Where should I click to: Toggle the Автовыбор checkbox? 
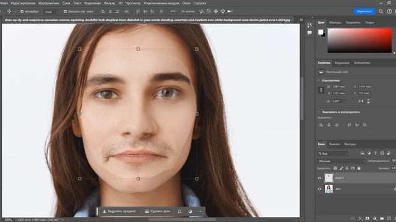(x=22, y=12)
